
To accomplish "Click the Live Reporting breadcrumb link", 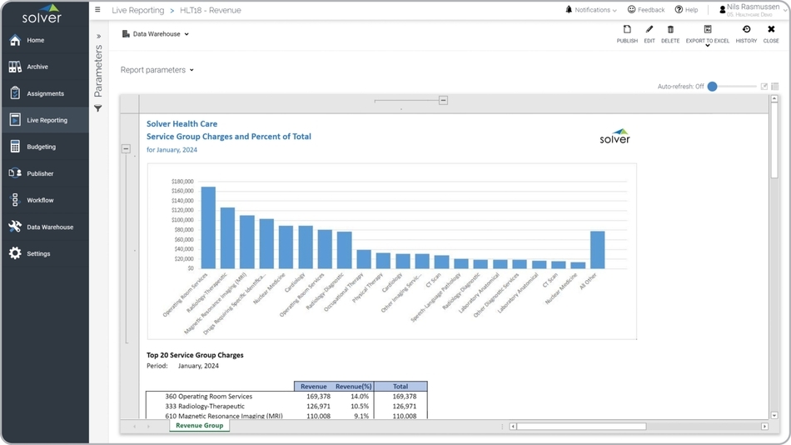I will pyautogui.click(x=137, y=11).
